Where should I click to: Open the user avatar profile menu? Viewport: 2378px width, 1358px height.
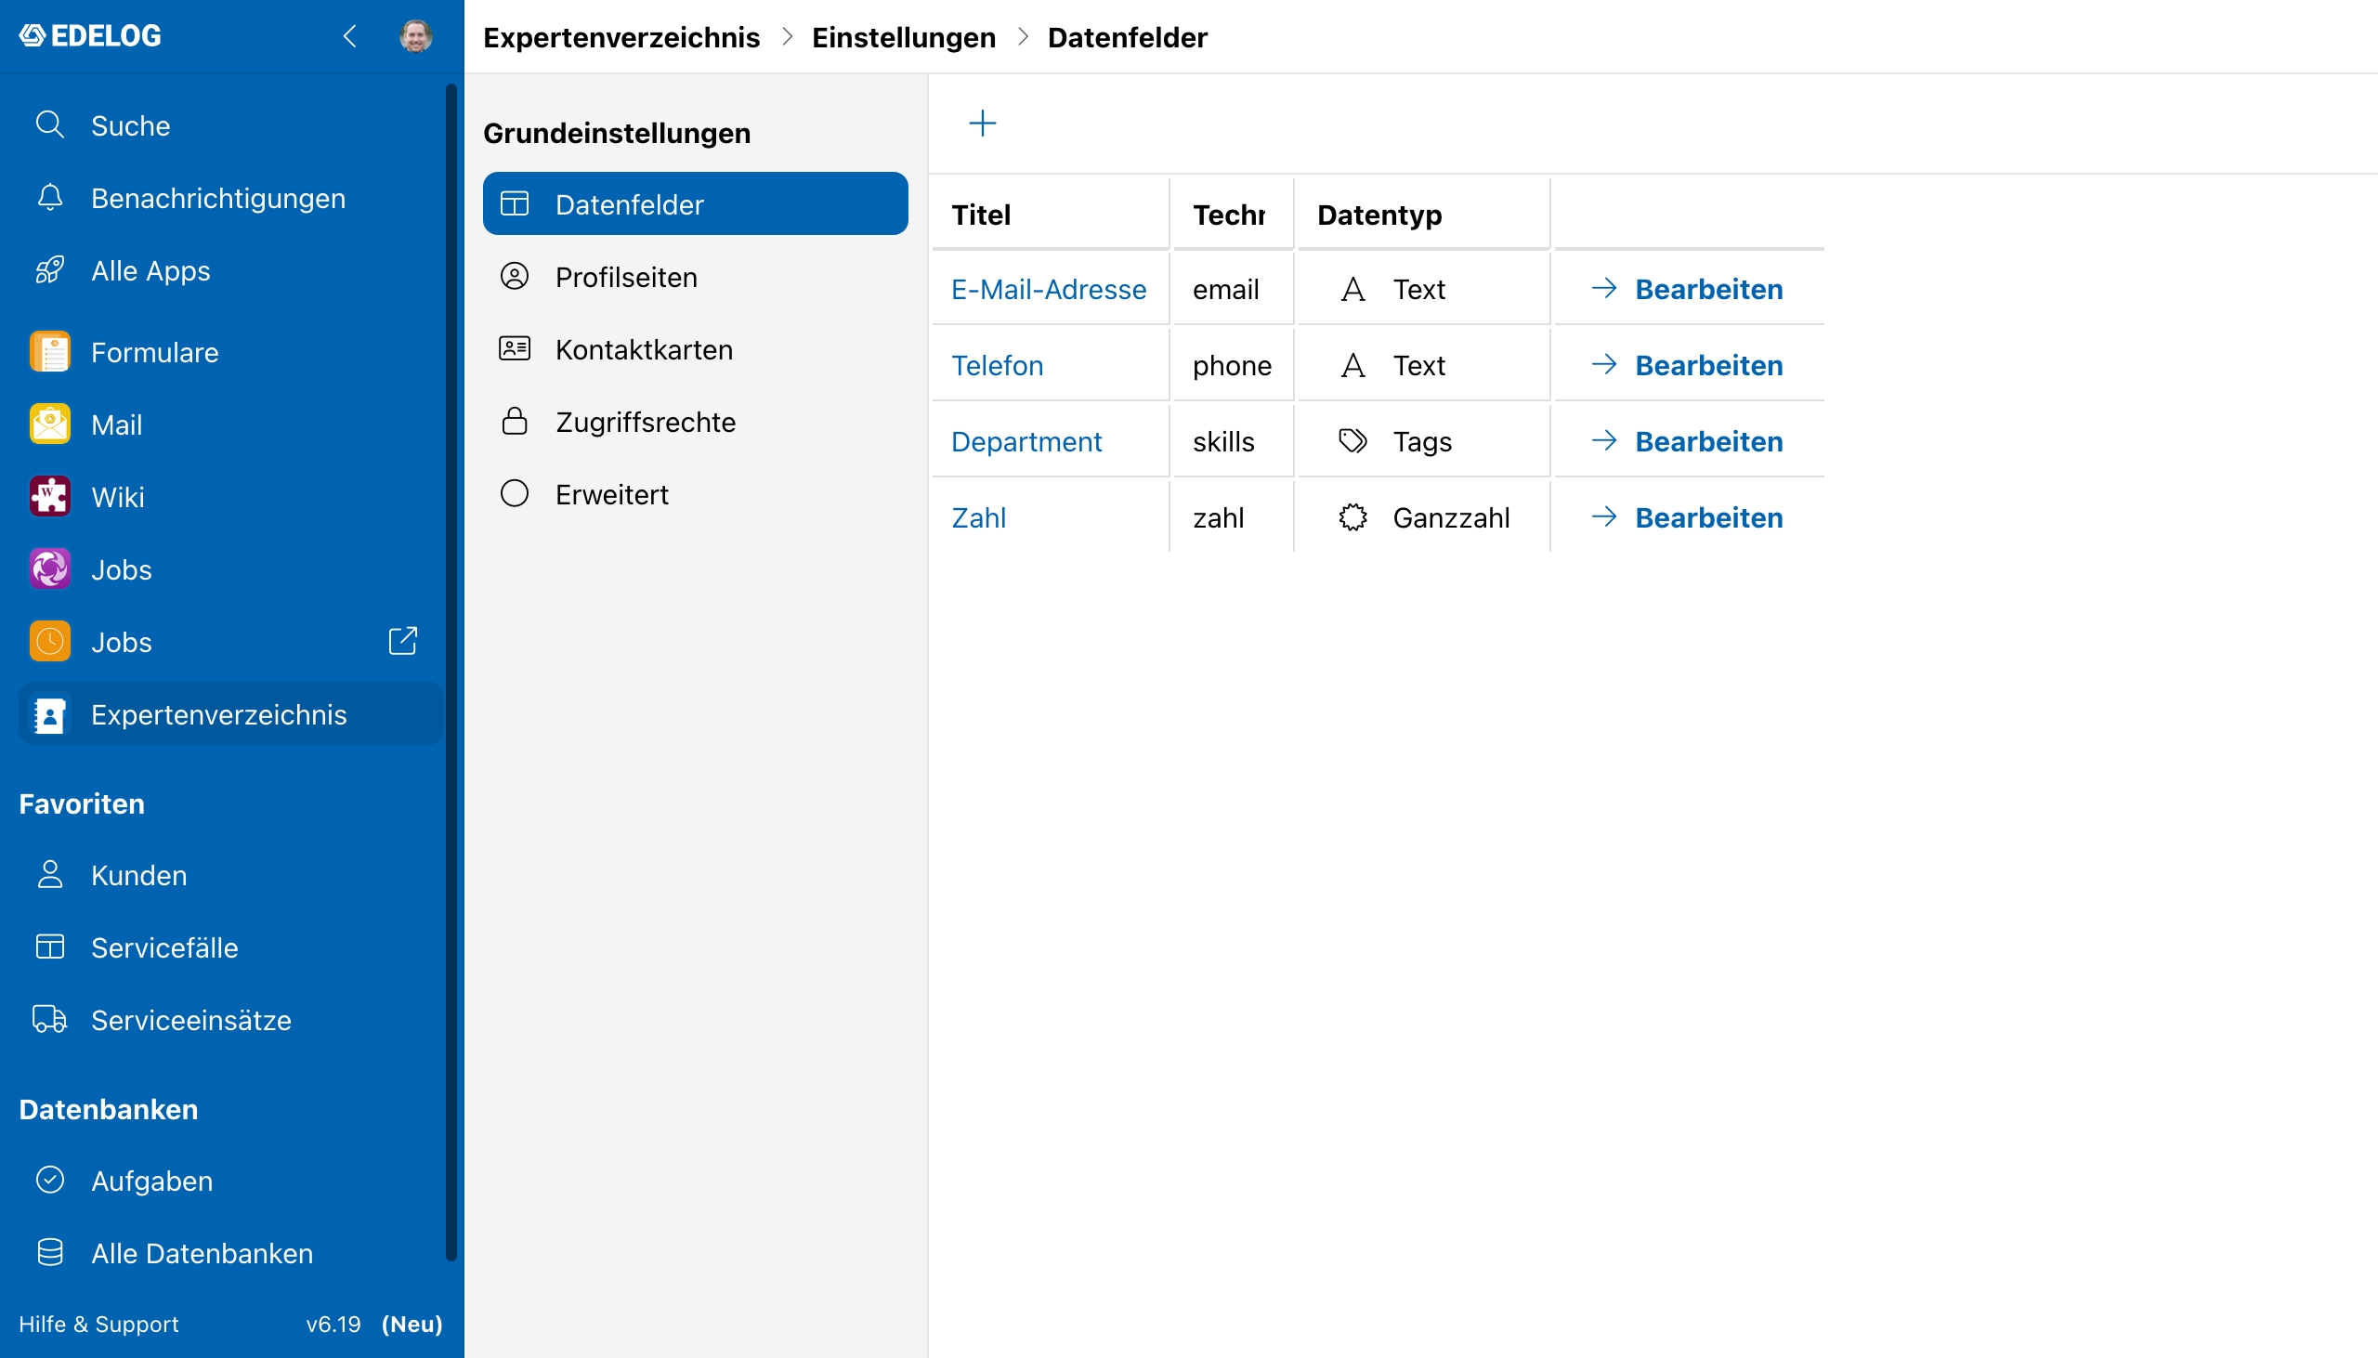[x=416, y=36]
